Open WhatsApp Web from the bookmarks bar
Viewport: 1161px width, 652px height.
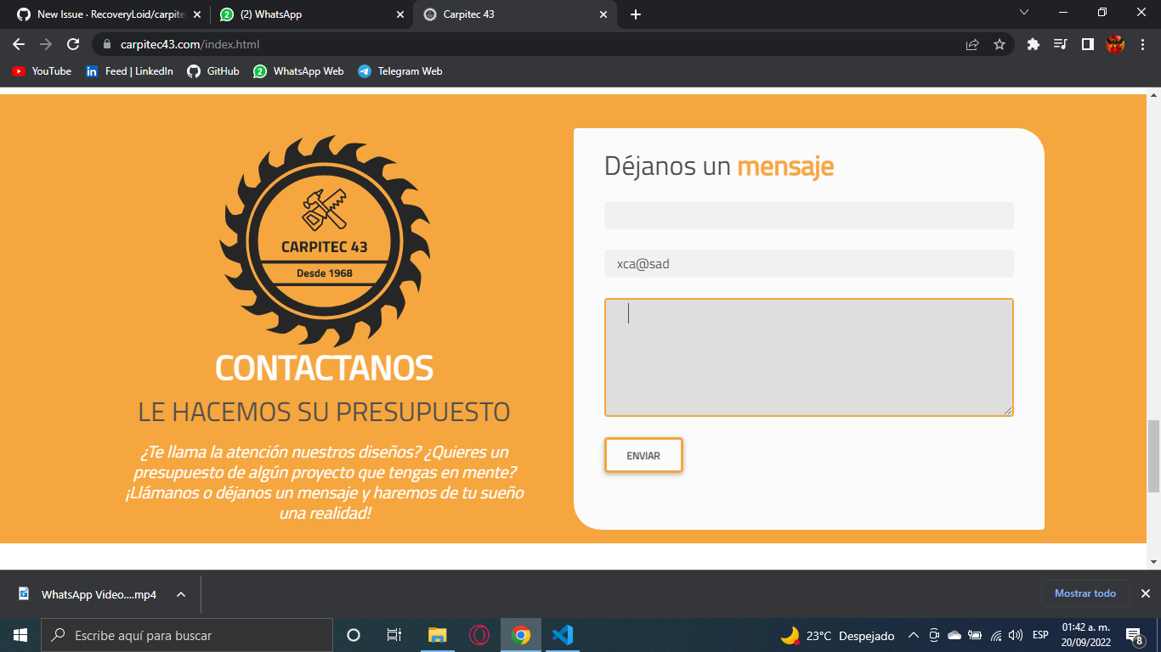298,71
